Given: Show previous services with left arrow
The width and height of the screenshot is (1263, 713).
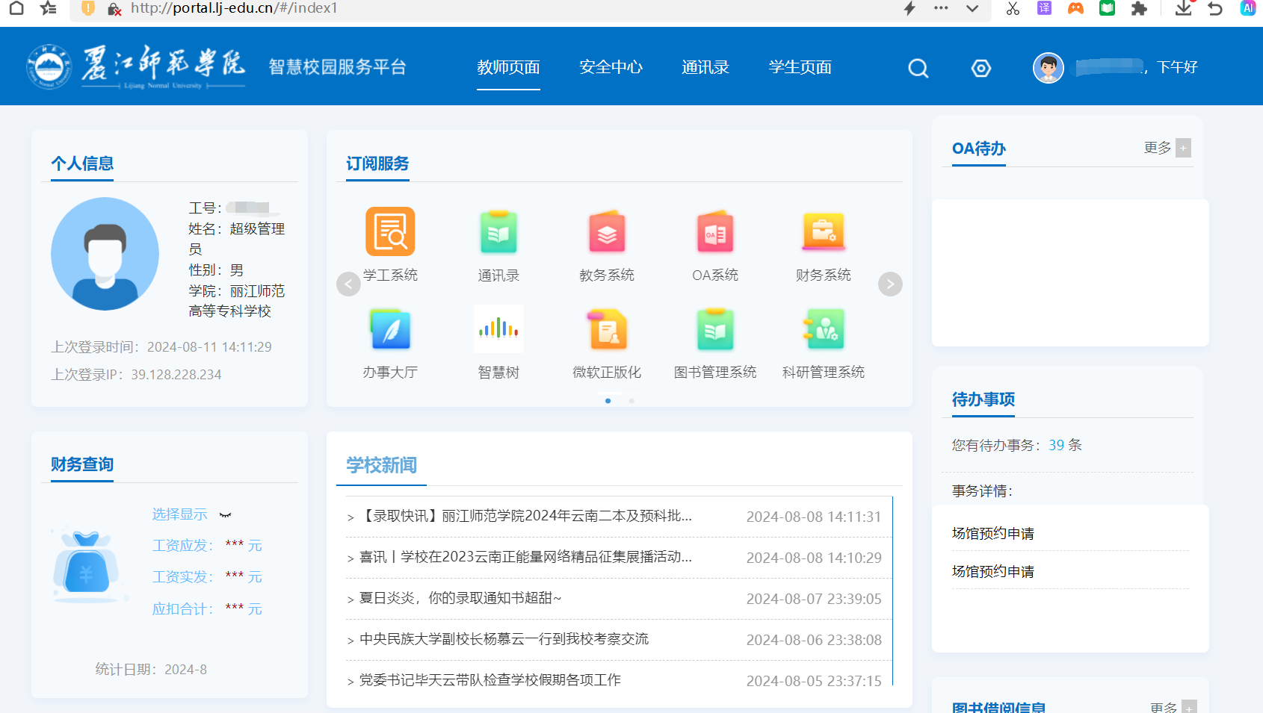Looking at the screenshot, I should click(348, 284).
